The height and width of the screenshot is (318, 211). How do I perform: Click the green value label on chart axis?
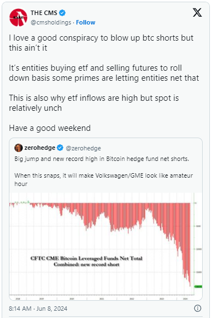(198, 286)
